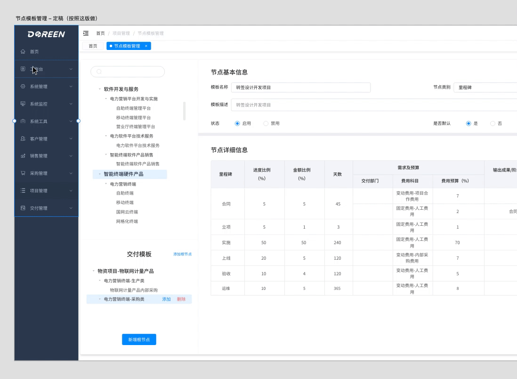Click 项目管理 in the breadcrumb

[121, 33]
